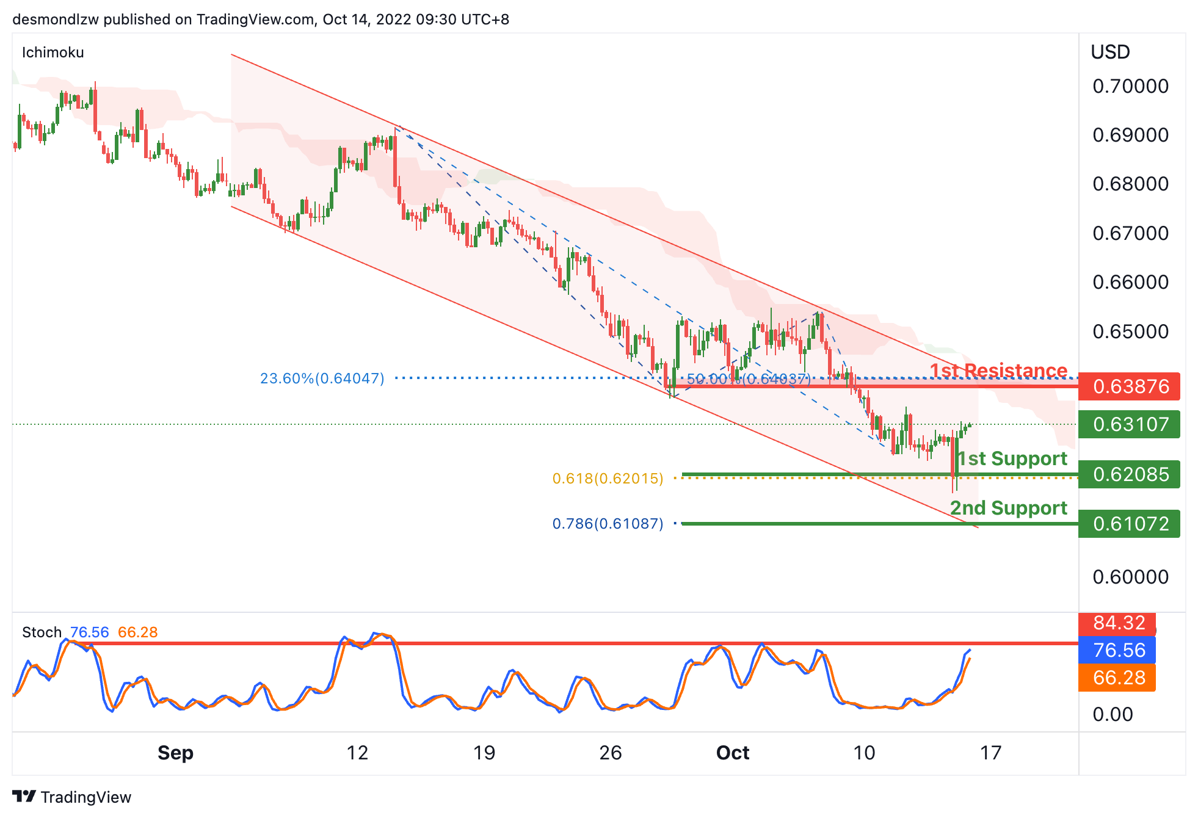Click the Oct marker on time axis

point(732,753)
